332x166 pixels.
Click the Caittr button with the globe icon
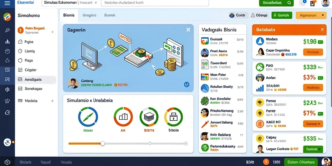click(239, 15)
